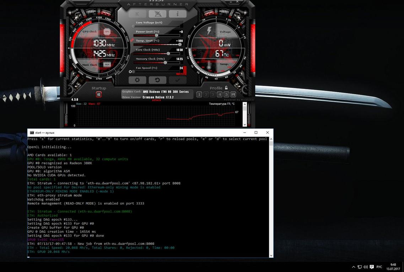Click the 'ETH: eth-proxy stratum mode' line
Viewport: 404px width, 272px height.
(55, 195)
